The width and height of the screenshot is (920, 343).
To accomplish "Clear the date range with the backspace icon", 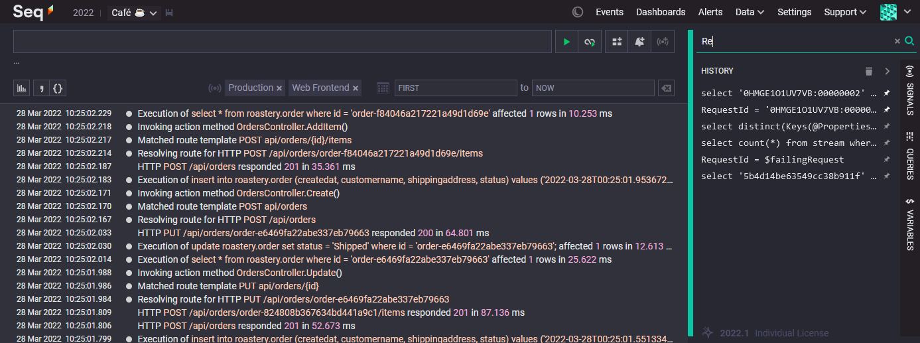I will click(x=666, y=88).
